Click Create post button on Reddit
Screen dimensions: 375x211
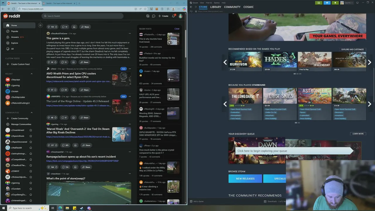[163, 16]
